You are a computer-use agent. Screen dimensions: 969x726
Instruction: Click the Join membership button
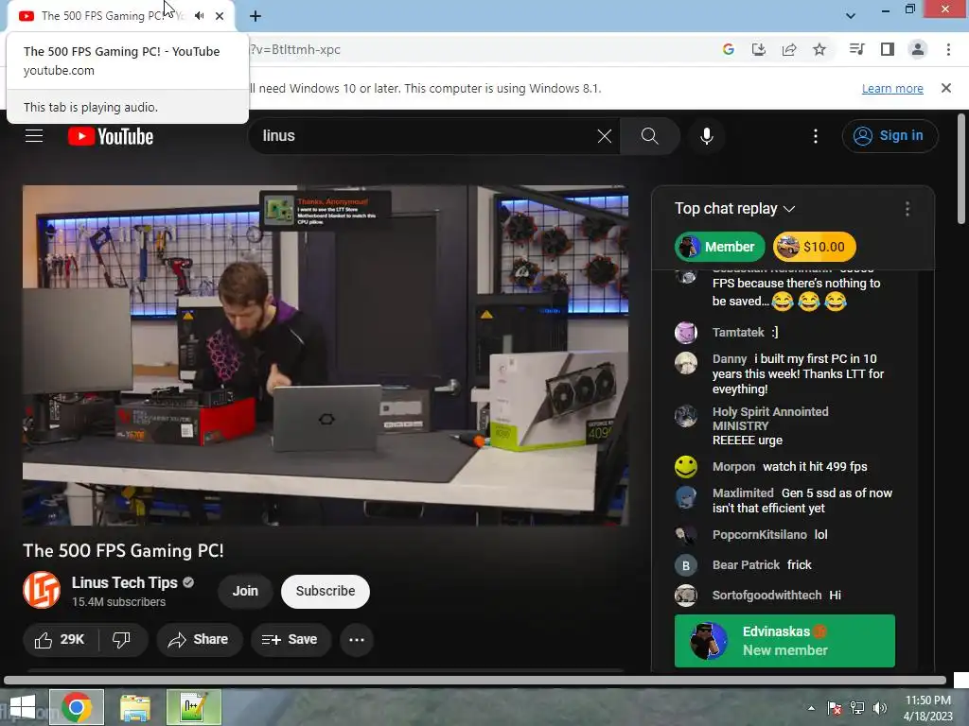point(245,591)
